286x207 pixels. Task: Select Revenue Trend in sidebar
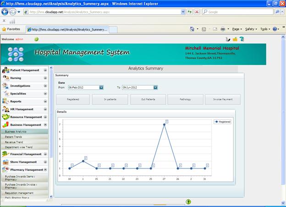coord(14,142)
